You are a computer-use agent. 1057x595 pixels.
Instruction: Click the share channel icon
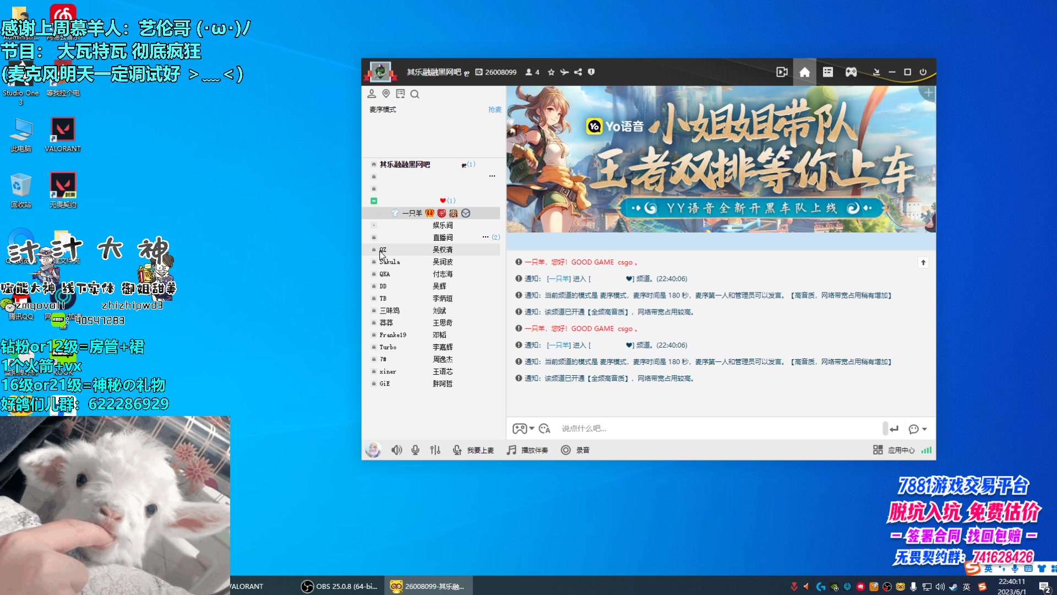tap(577, 72)
